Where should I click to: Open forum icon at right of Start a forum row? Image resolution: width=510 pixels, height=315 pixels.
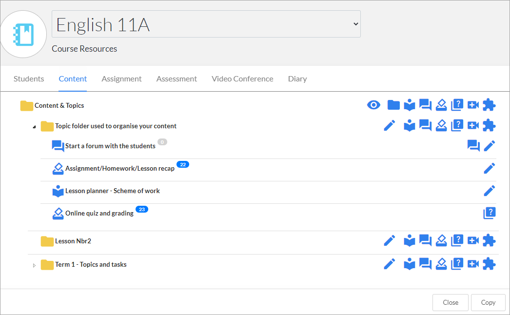click(473, 146)
